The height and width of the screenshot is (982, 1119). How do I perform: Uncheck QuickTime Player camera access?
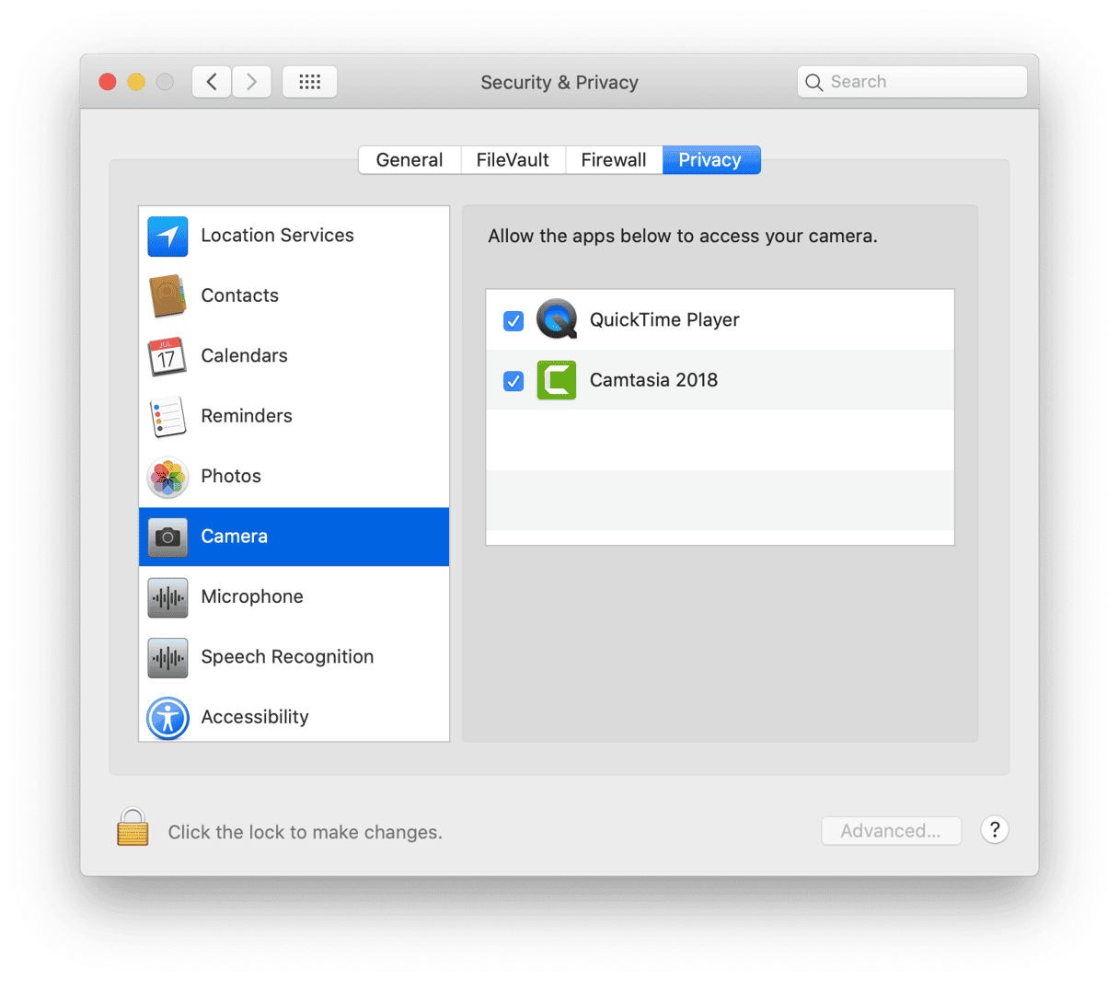pos(513,320)
